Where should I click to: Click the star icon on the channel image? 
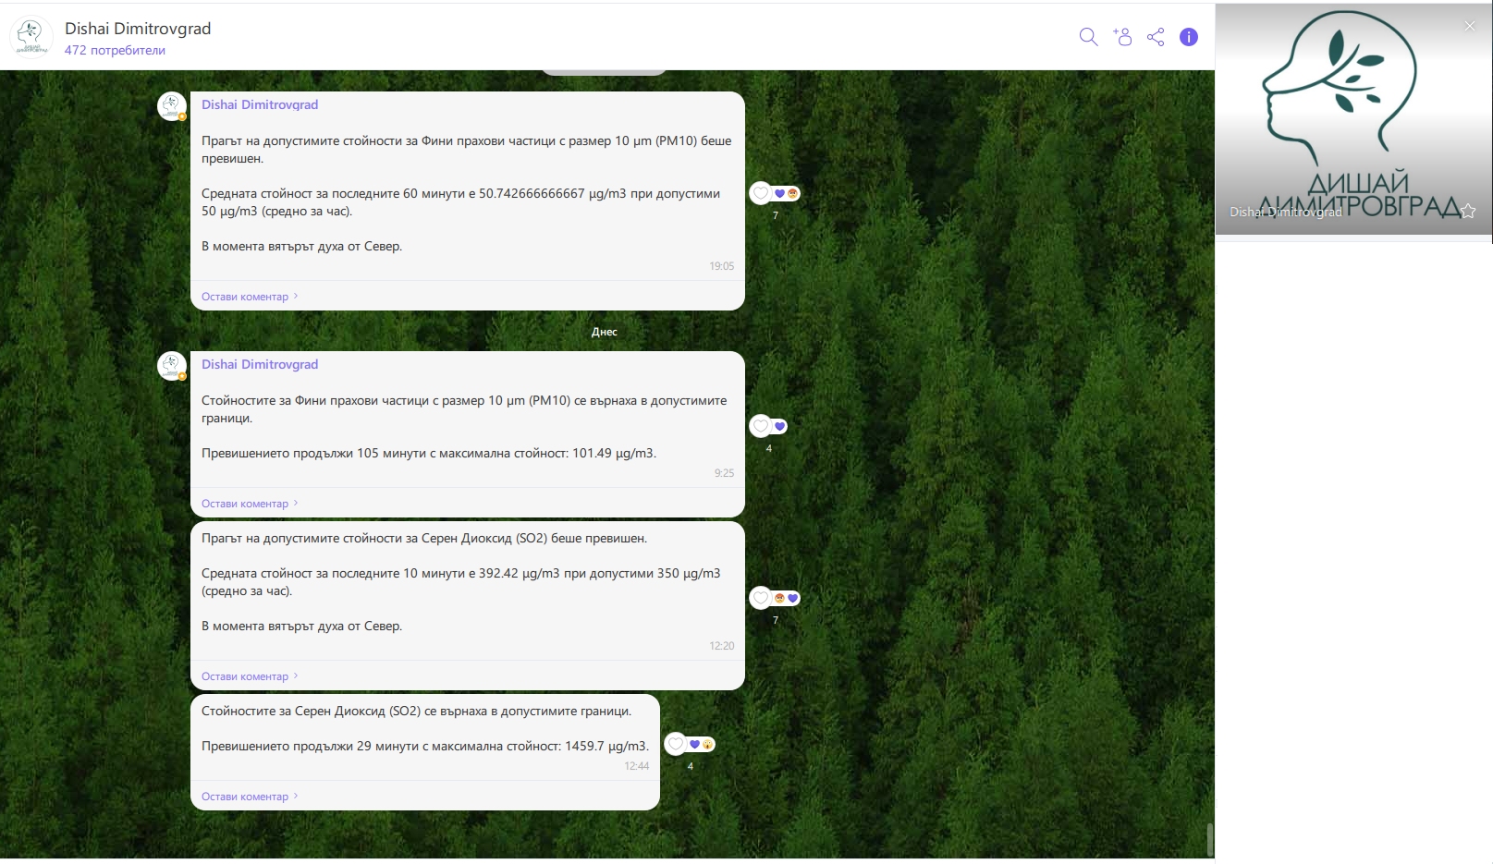pyautogui.click(x=1468, y=211)
